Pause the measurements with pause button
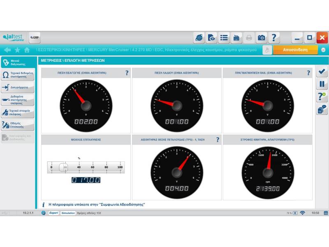Viewport: 329px width, 247px height. point(322,84)
